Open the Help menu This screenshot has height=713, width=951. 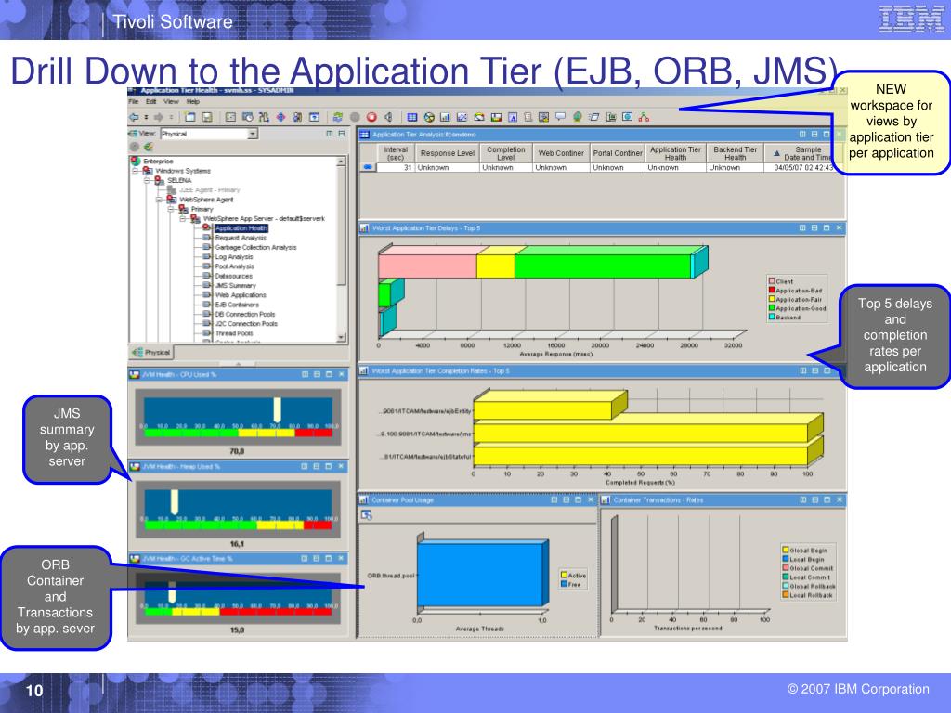point(193,101)
